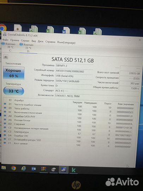The width and height of the screenshot is (143, 191).
Task: Click the Возможности field S.M.A.R.T., NCQ, TRIM
Action: pyautogui.click(x=96, y=96)
